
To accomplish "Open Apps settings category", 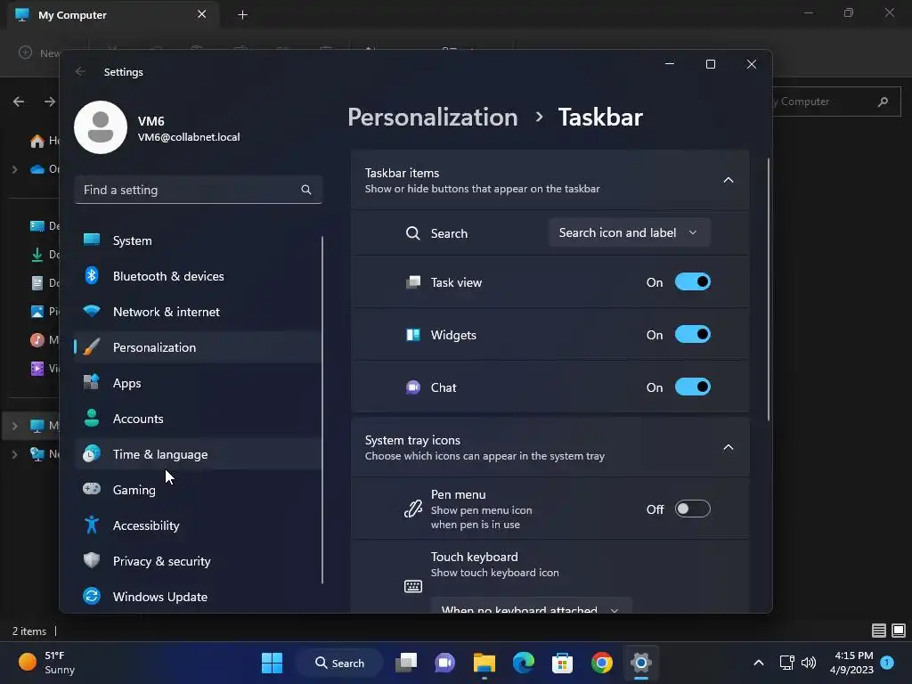I will coord(198,383).
